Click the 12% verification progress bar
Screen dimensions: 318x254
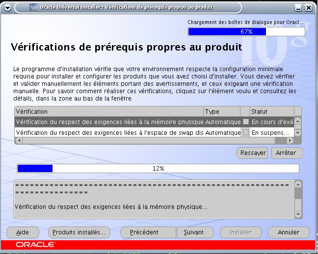[158, 169]
